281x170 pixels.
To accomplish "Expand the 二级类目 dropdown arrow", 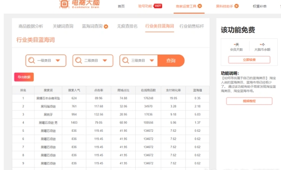I will coord(105,61).
